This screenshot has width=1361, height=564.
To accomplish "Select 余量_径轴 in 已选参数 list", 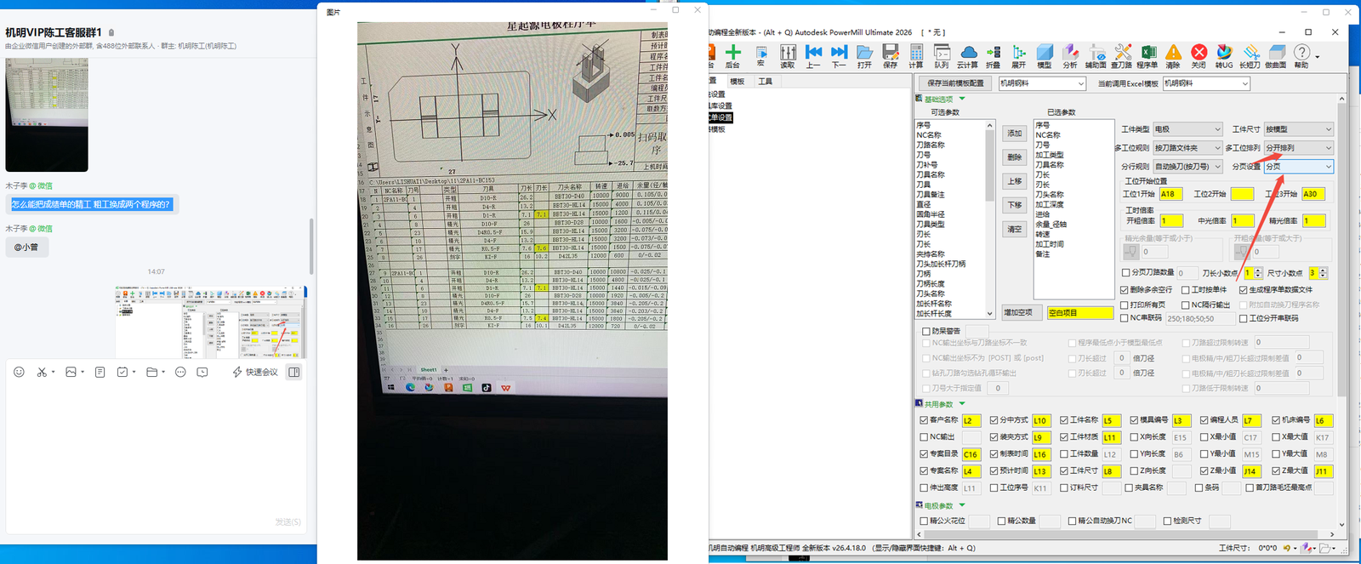I will pos(1051,225).
